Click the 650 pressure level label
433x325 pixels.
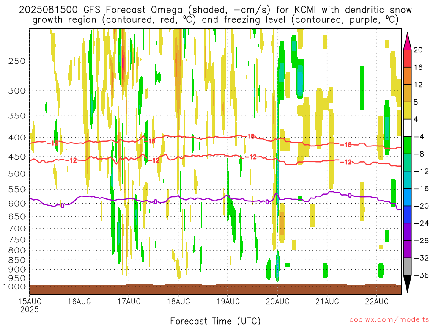(17, 216)
